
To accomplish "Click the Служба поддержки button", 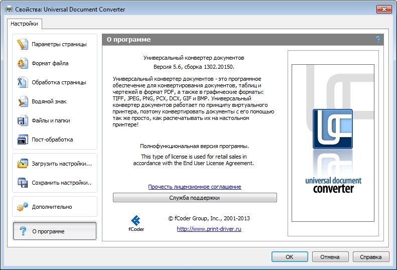I will pos(195,198).
